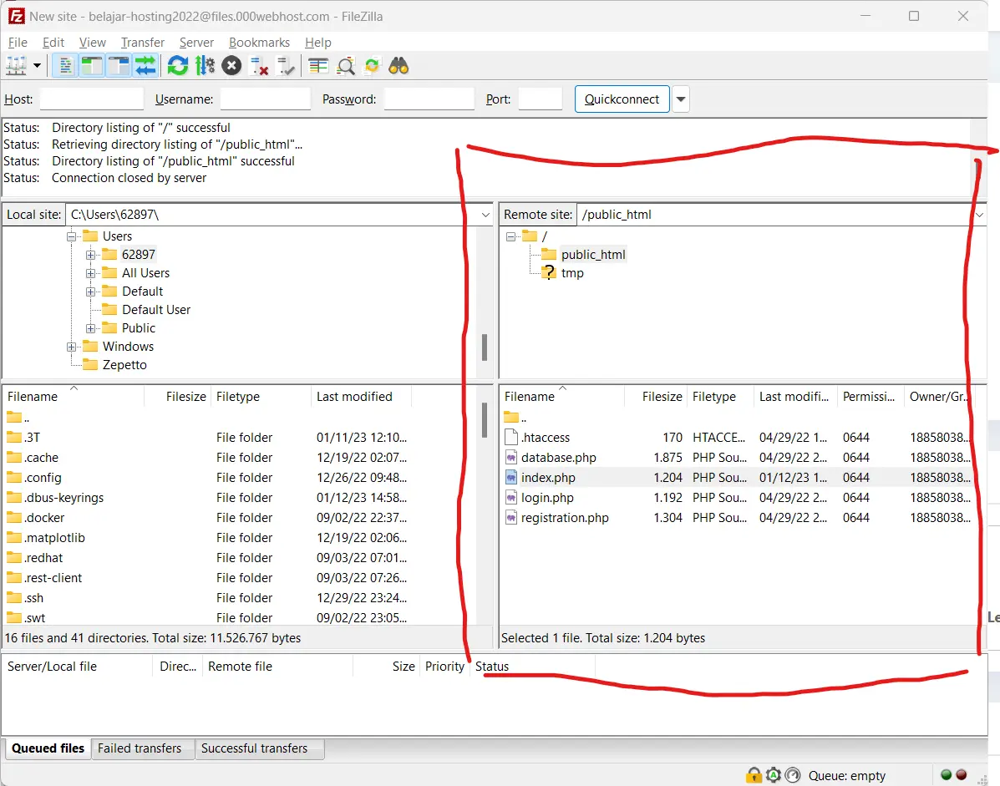1000x786 pixels.
Task: Click the local file list scrollbar thumb
Action: click(x=485, y=421)
